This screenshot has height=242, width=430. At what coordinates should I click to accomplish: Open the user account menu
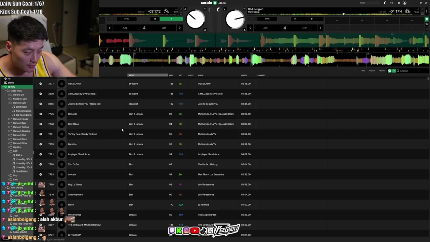405,3
